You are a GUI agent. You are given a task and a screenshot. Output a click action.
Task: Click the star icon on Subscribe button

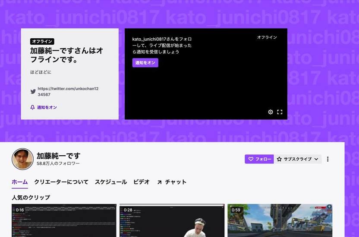pos(279,159)
